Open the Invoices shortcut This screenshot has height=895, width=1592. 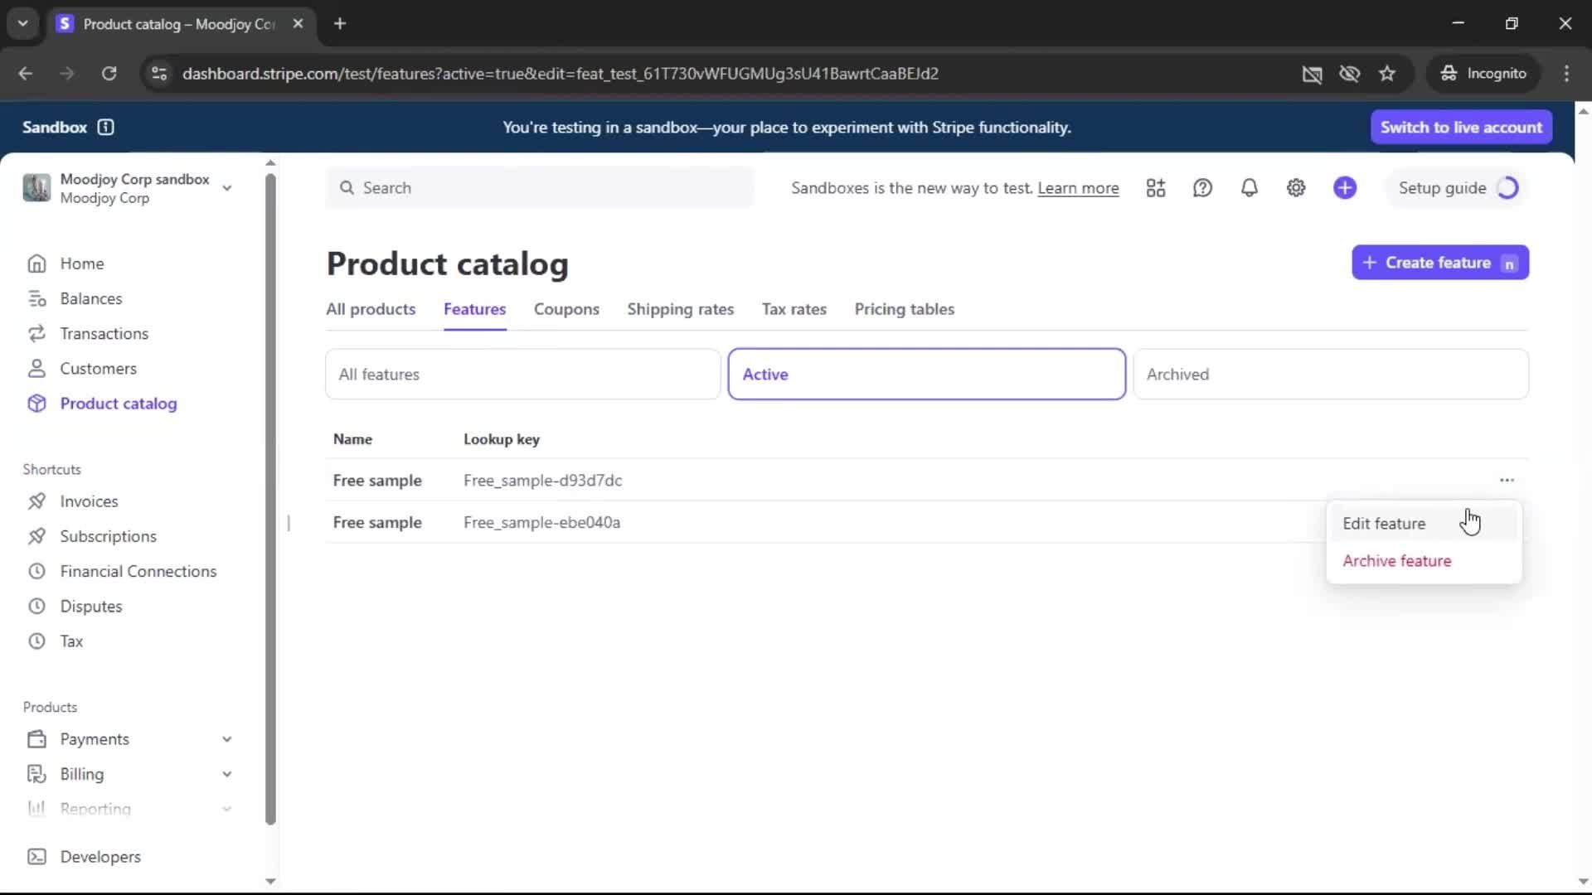(x=89, y=501)
